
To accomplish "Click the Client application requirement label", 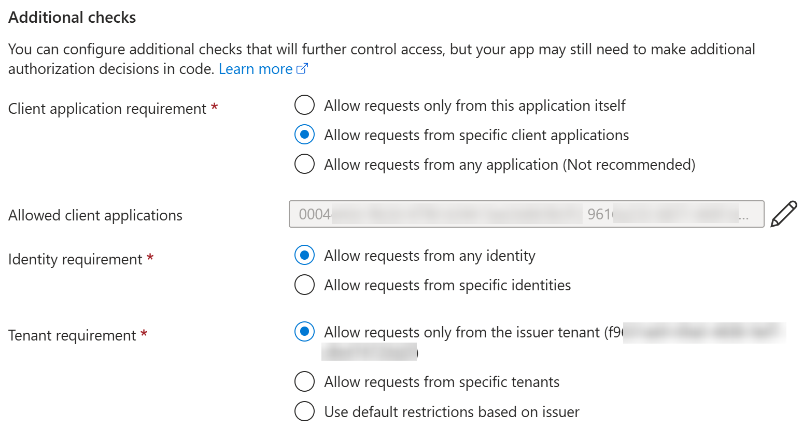I will (x=107, y=109).
